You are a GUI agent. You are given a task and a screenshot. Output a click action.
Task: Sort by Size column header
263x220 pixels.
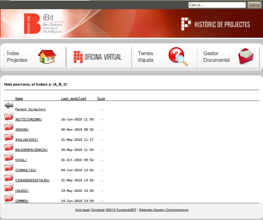[x=101, y=99]
